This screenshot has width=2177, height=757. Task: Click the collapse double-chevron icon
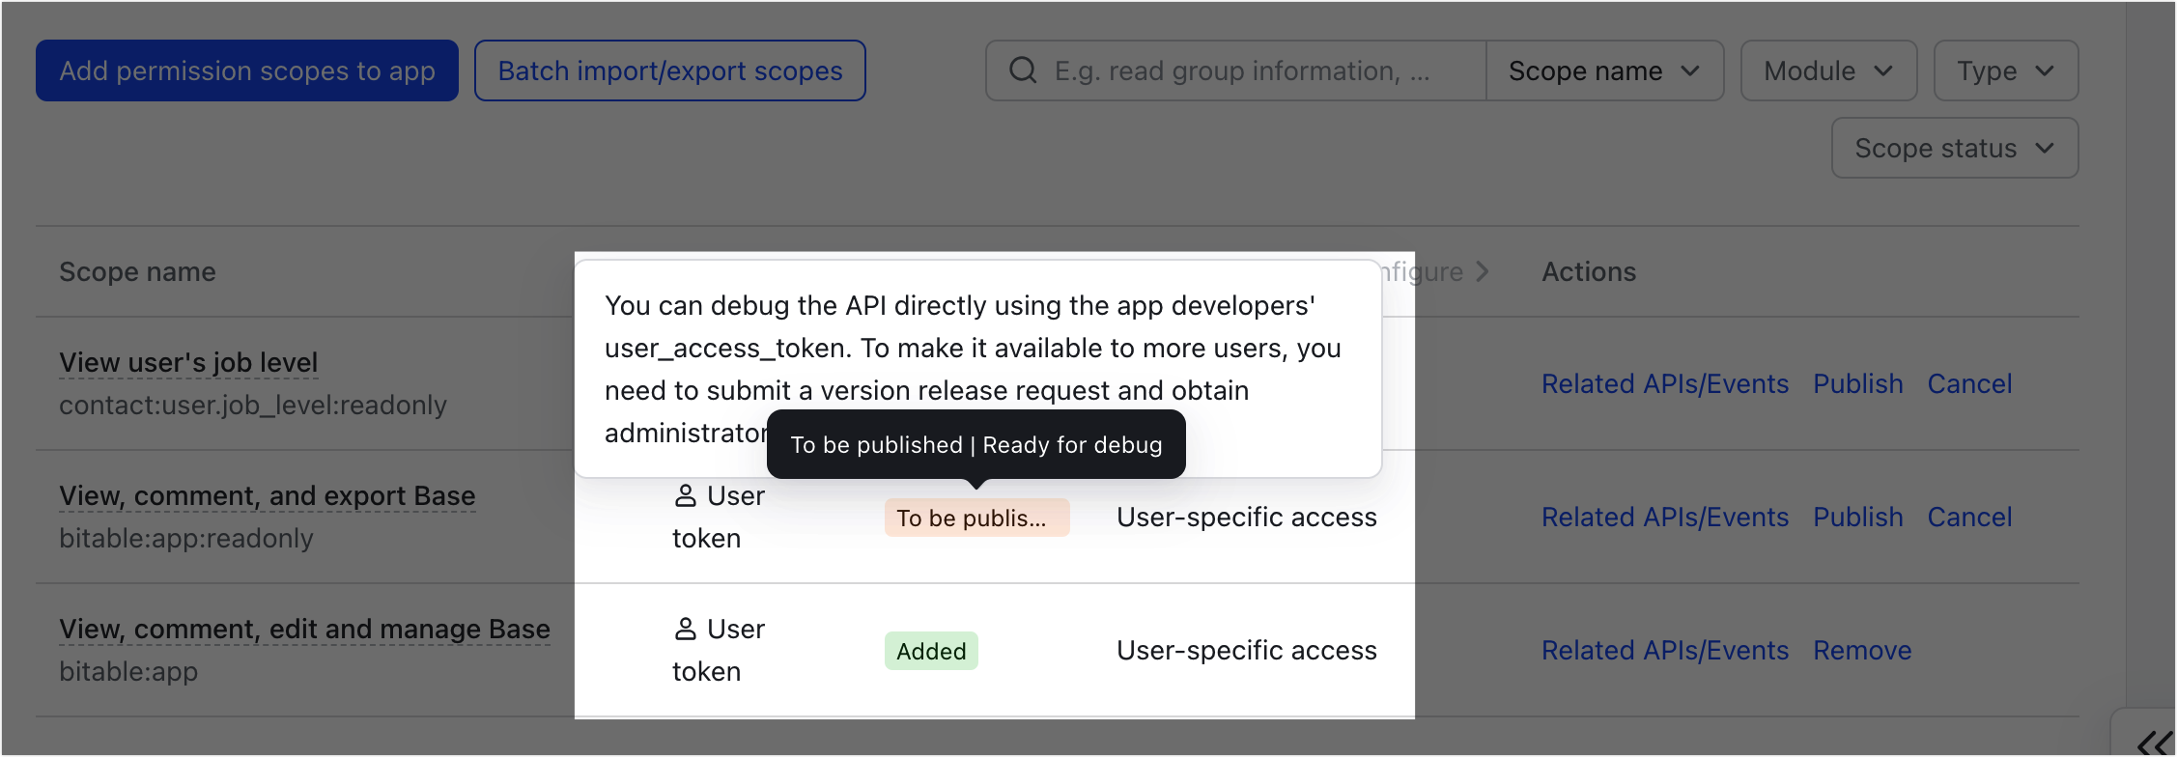click(x=2154, y=743)
